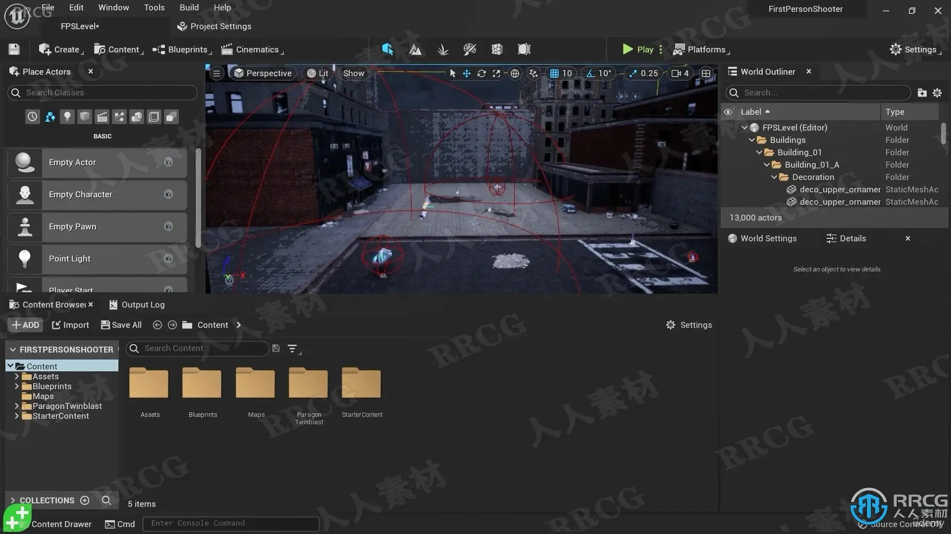951x534 pixels.
Task: Show Visual Effects category in Place Actors
Action: [119, 117]
